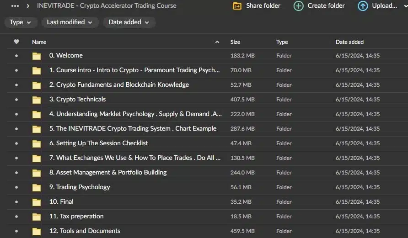Click folder icon for 11. Tax preperation
The image size is (408, 238).
coord(37,217)
